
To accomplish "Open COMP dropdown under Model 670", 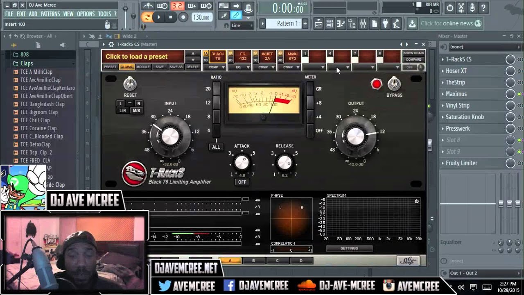I will [290, 67].
